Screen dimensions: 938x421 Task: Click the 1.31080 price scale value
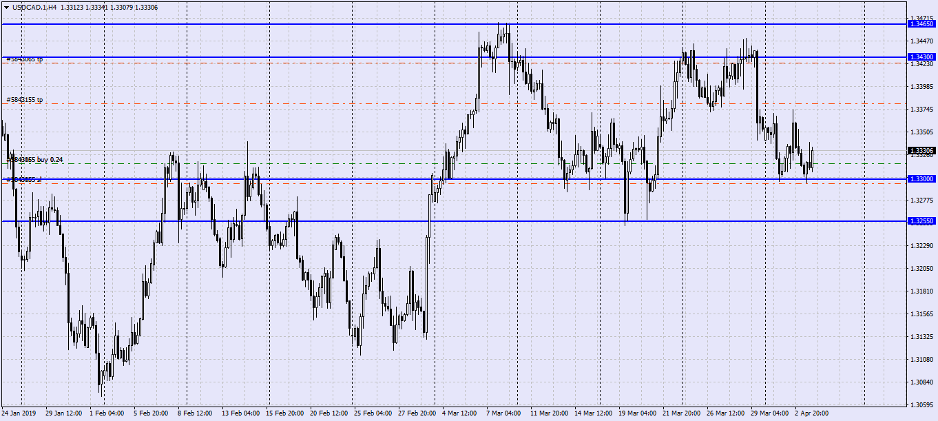point(921,359)
